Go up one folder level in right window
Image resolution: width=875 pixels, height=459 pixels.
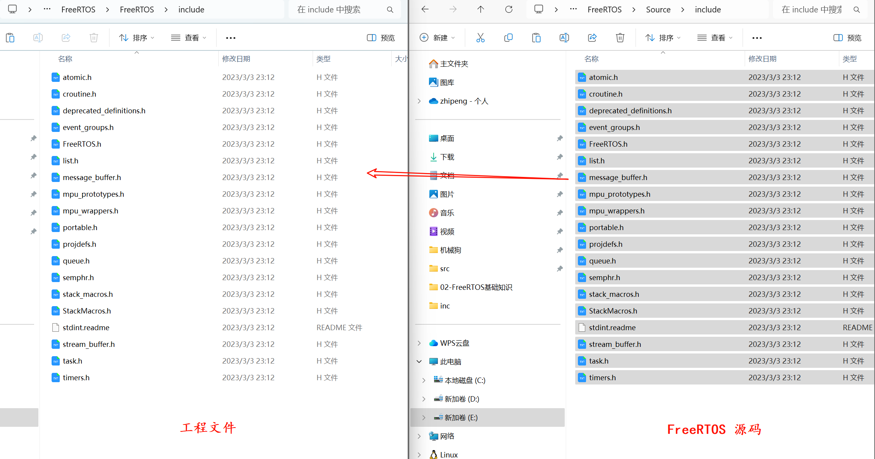click(x=481, y=9)
